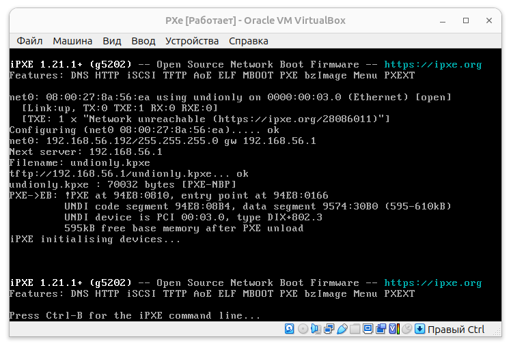This screenshot has width=511, height=348.
Task: Click the shared folders status icon
Action: click(x=355, y=329)
